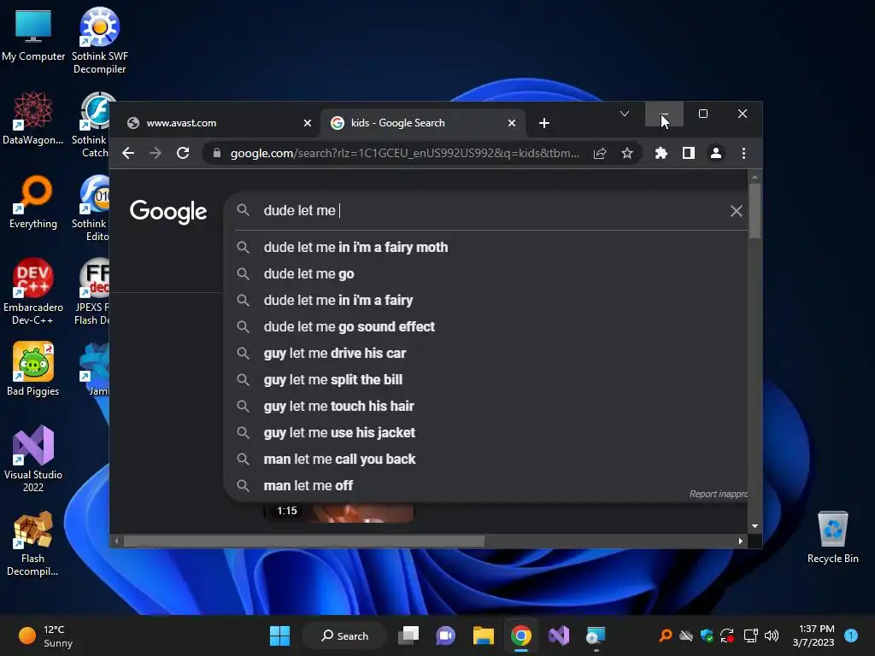The height and width of the screenshot is (656, 875).
Task: Click 'Report inappropriate predictions' link
Action: point(718,495)
